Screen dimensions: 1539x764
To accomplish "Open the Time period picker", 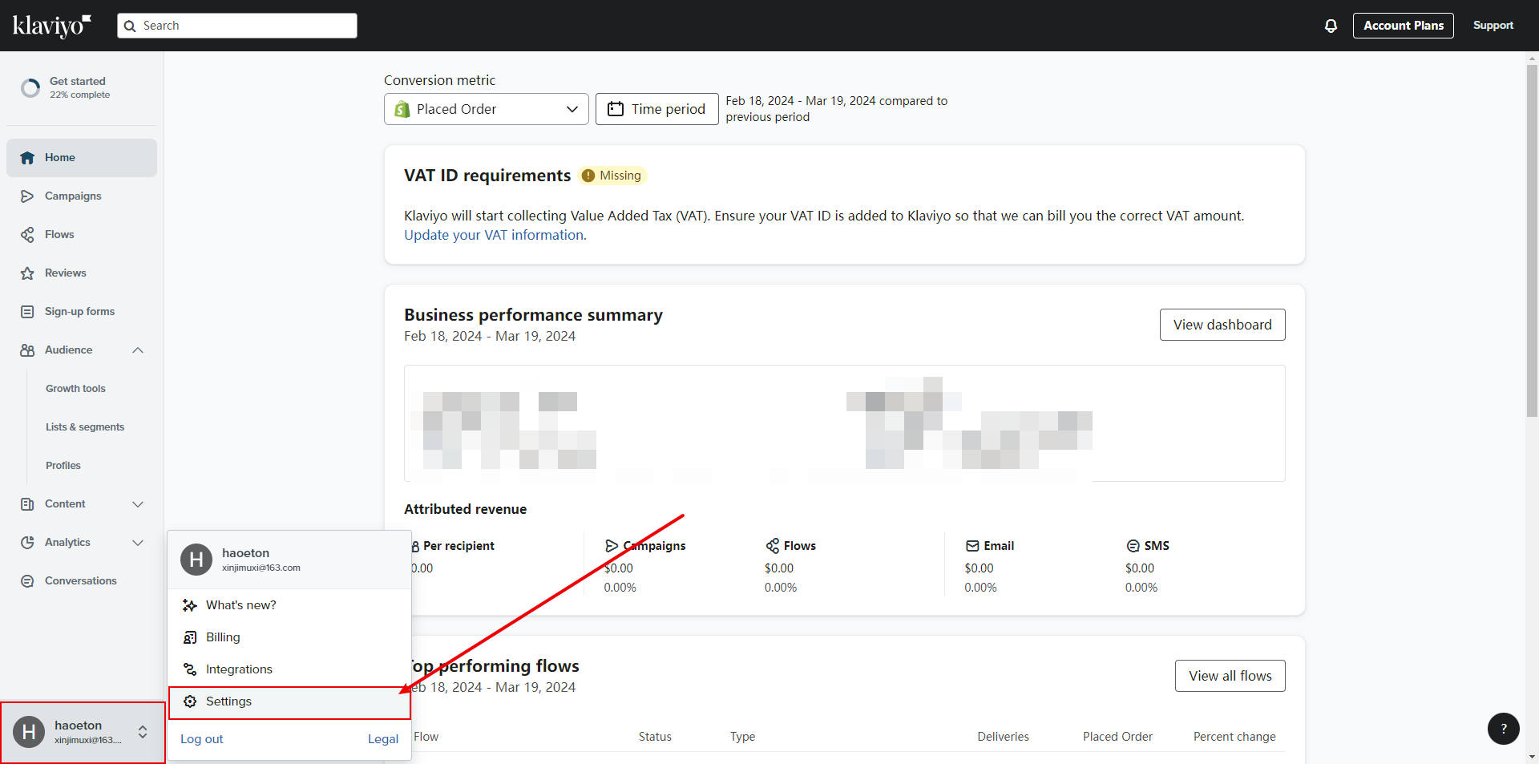I will (x=657, y=109).
